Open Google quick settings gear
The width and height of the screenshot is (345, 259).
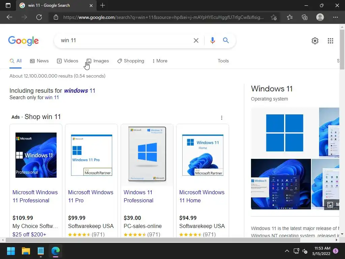tap(315, 41)
